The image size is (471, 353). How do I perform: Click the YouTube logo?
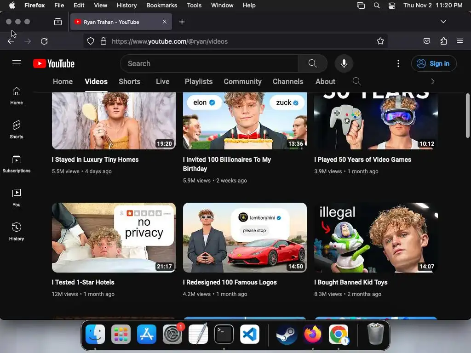54,63
